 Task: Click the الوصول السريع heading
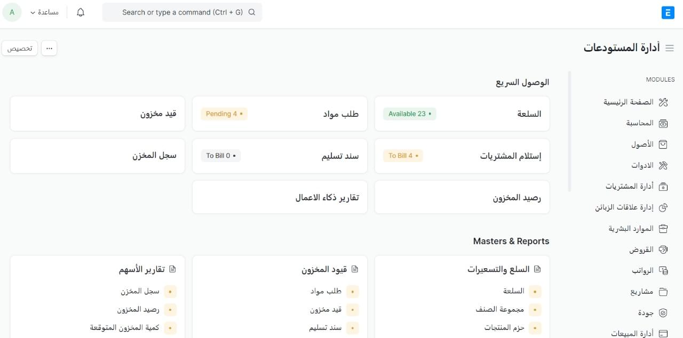tap(522, 82)
